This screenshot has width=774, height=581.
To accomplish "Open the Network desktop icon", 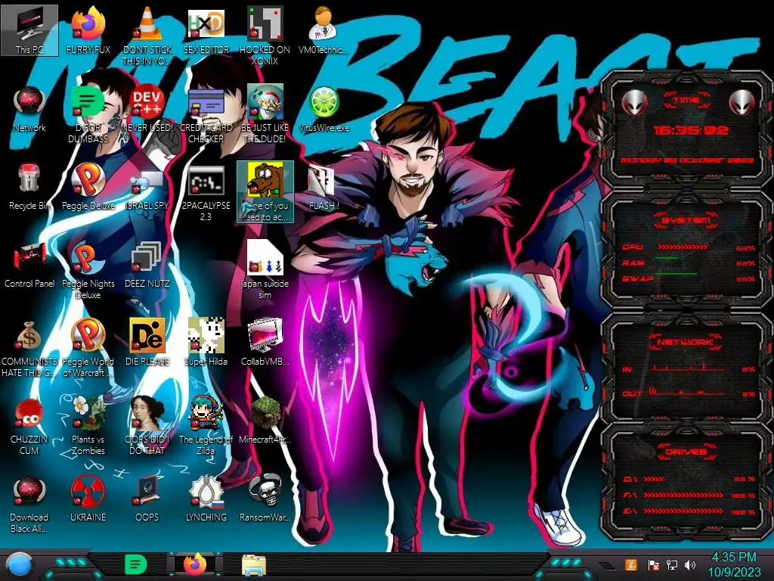I will point(29,109).
